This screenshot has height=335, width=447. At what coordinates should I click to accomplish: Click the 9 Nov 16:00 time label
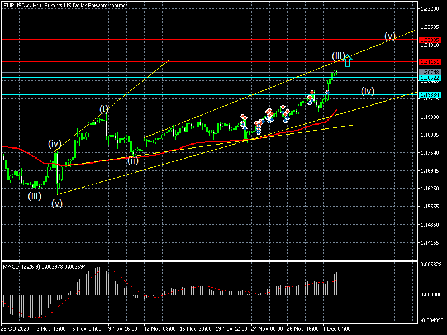pos(122,329)
